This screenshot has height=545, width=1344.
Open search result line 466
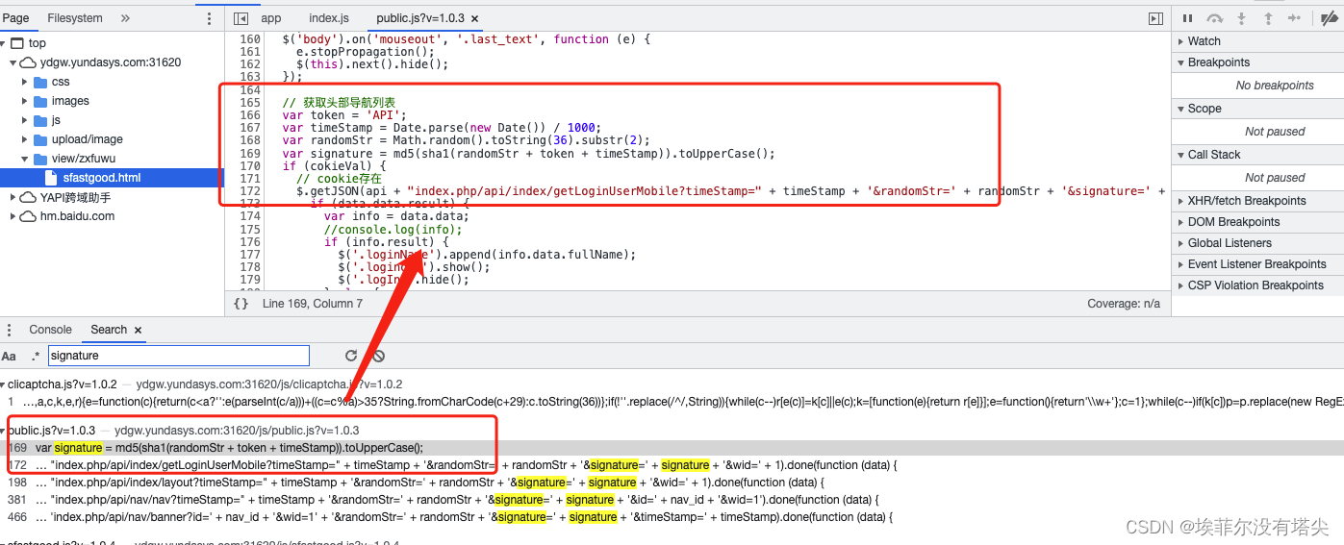[x=672, y=517]
